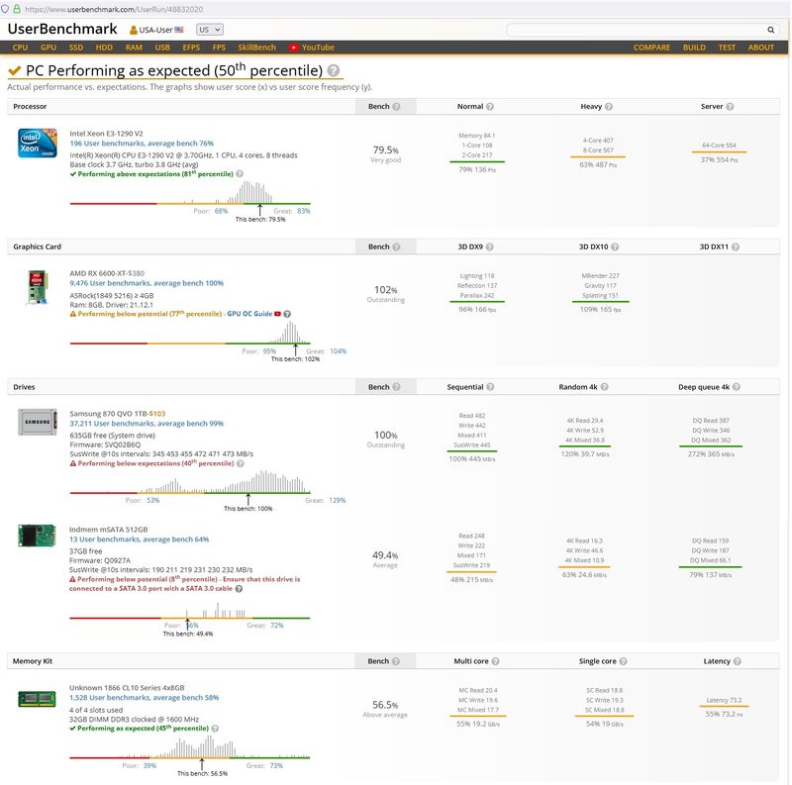Click help icon beside Latency header

[x=738, y=661]
